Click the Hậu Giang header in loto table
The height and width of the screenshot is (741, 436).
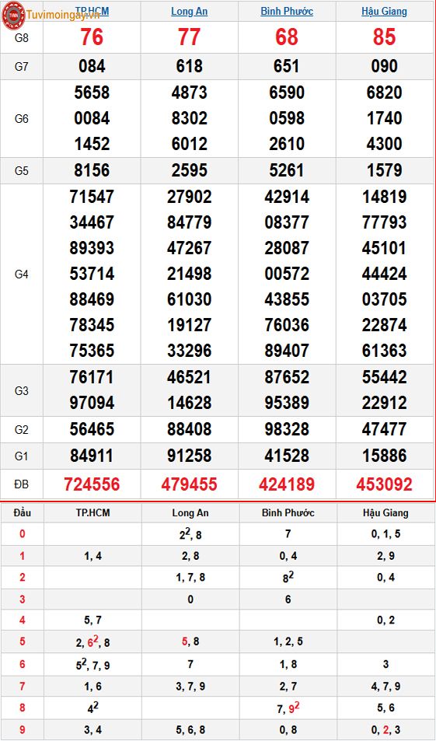pos(385,512)
